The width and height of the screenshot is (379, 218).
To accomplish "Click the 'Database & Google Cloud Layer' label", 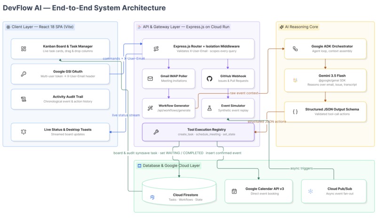I will click(x=171, y=165).
